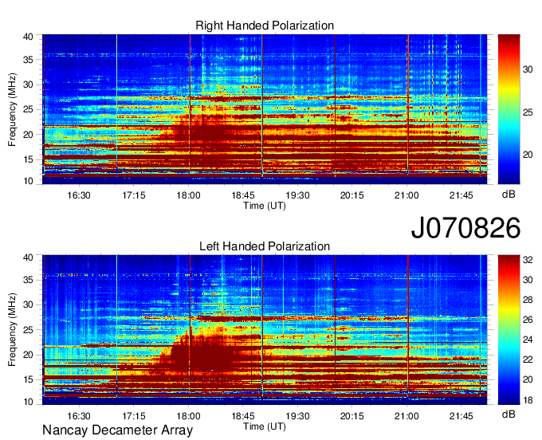Click the 25 dB value on Right Handed color bar
Viewport: 542px width, 440px height.
pyautogui.click(x=528, y=112)
